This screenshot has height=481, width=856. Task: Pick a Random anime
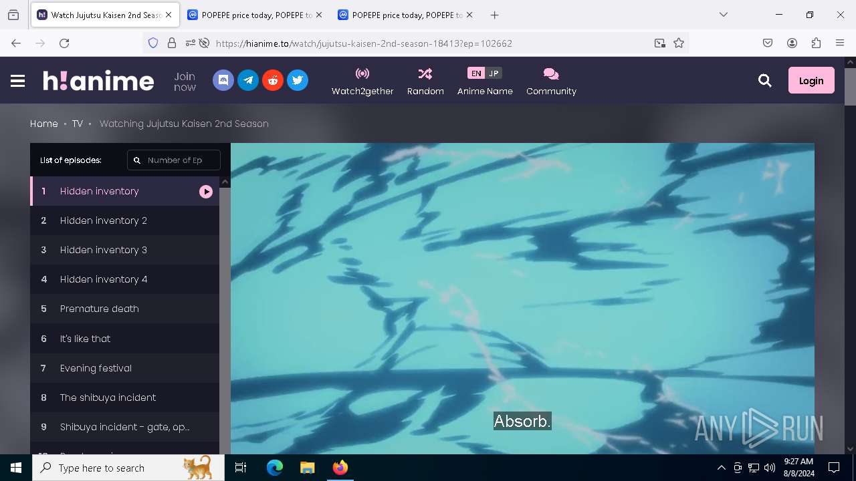(x=425, y=82)
